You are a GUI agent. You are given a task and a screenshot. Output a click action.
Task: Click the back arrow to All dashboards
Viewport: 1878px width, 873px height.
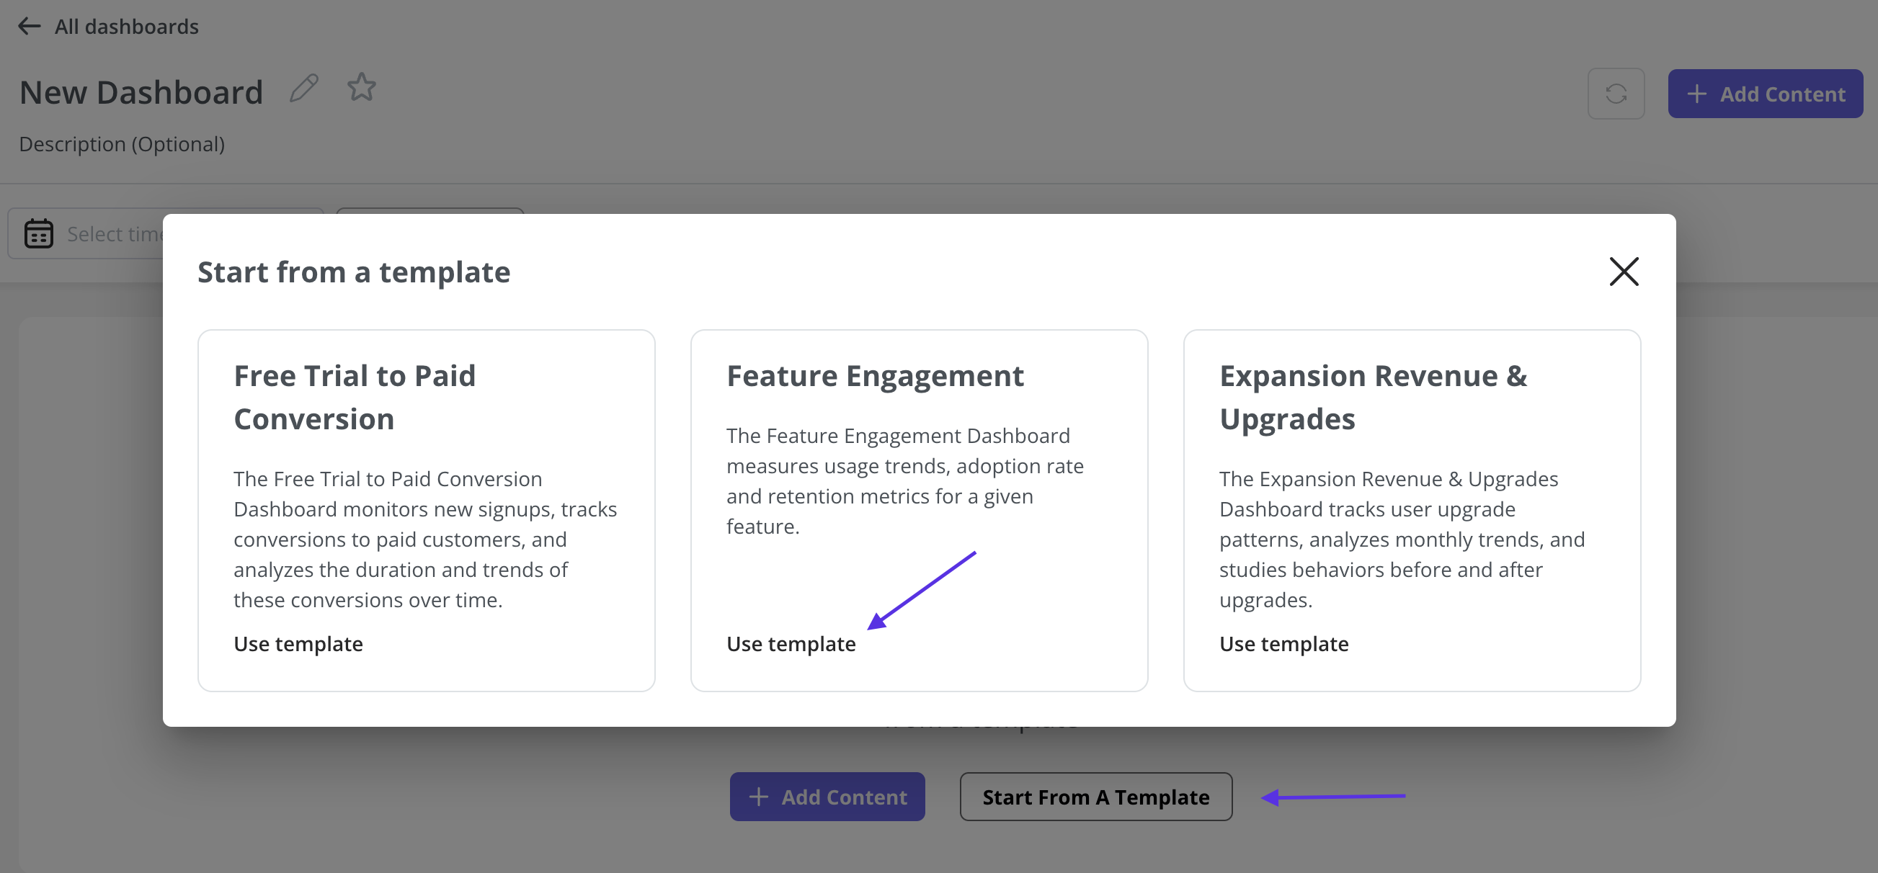pos(29,26)
